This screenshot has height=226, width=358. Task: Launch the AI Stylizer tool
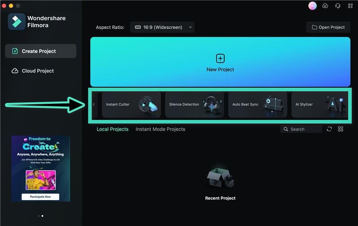320,105
